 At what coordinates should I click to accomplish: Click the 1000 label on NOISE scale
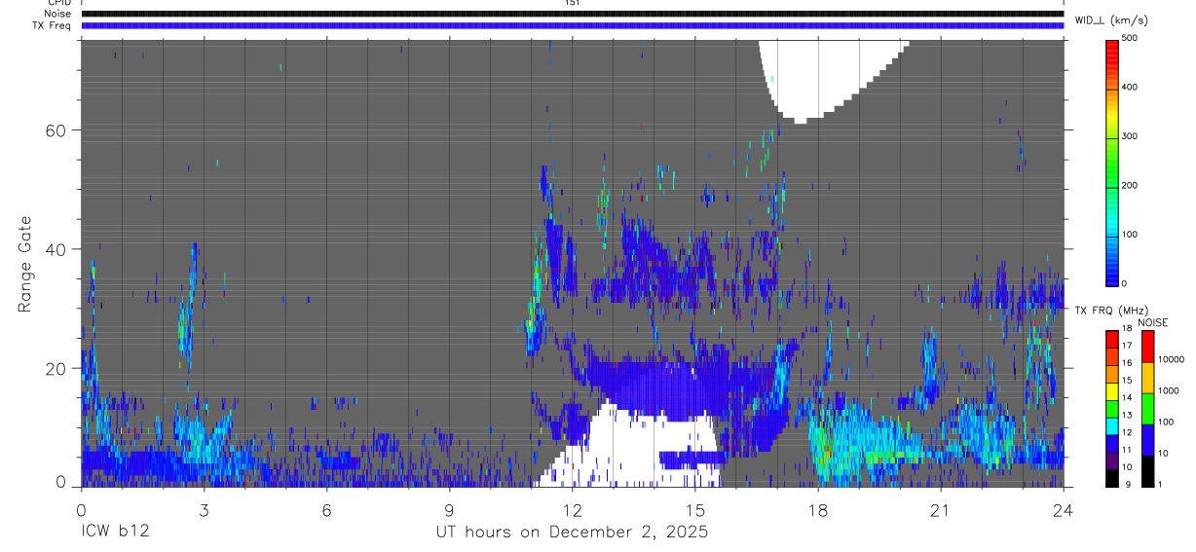(x=1167, y=390)
